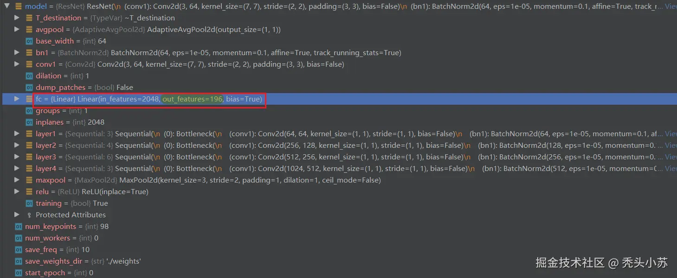Expand the conv1 Conv2d node
The height and width of the screenshot is (278, 677).
pos(17,64)
